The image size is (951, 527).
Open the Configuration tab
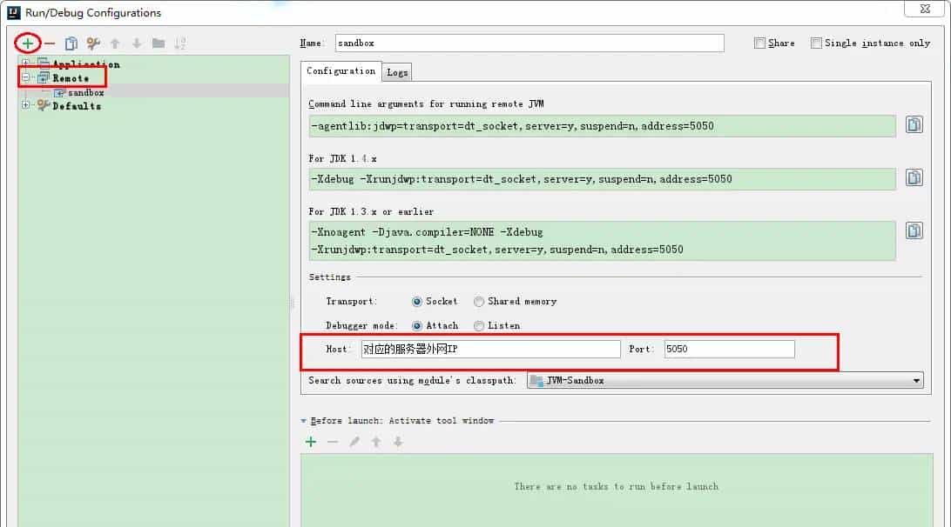(340, 72)
